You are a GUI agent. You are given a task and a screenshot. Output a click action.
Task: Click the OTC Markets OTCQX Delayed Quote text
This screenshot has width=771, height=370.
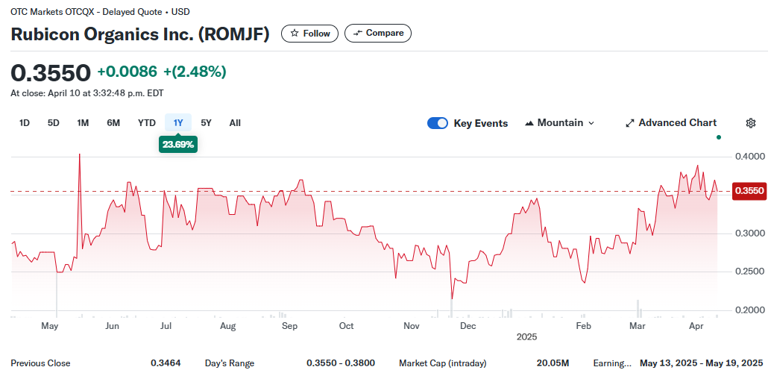(x=101, y=12)
